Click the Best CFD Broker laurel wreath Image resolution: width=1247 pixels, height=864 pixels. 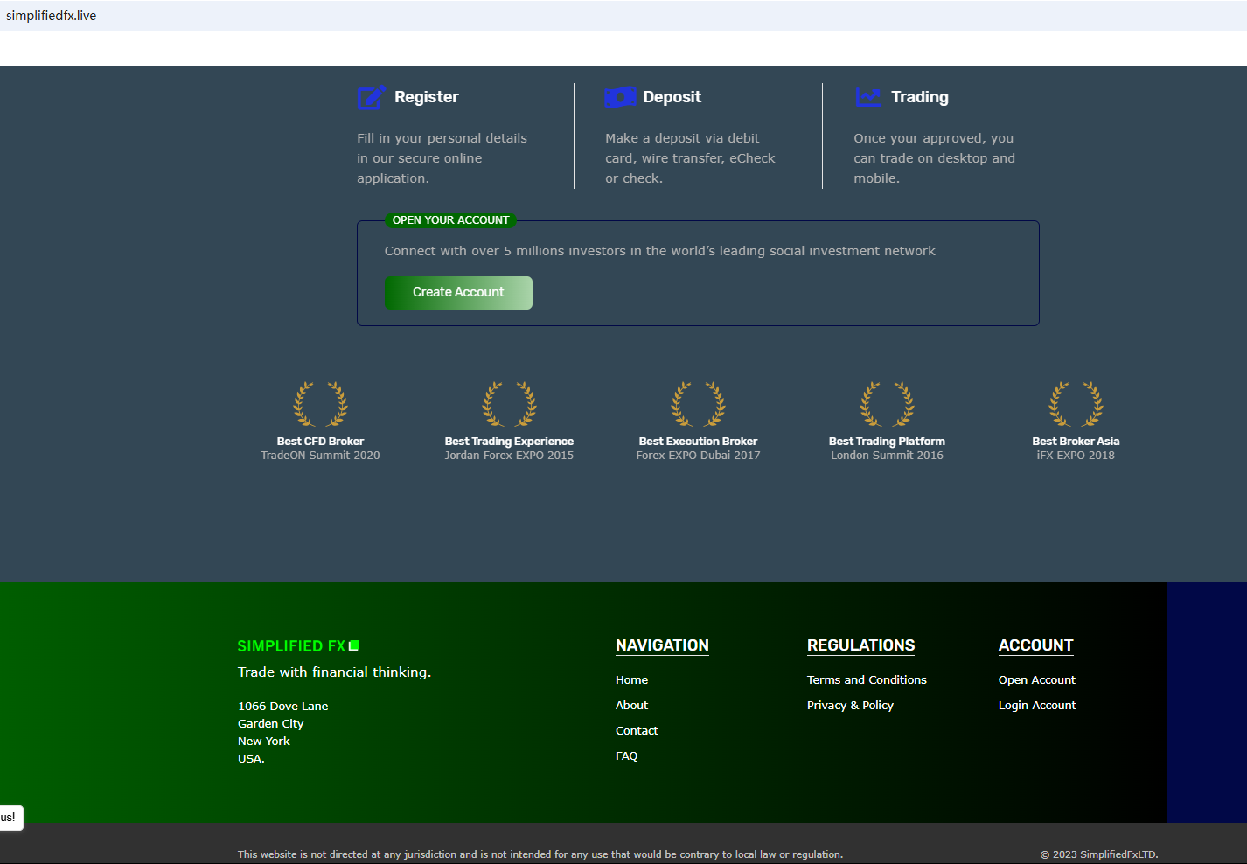pos(320,404)
